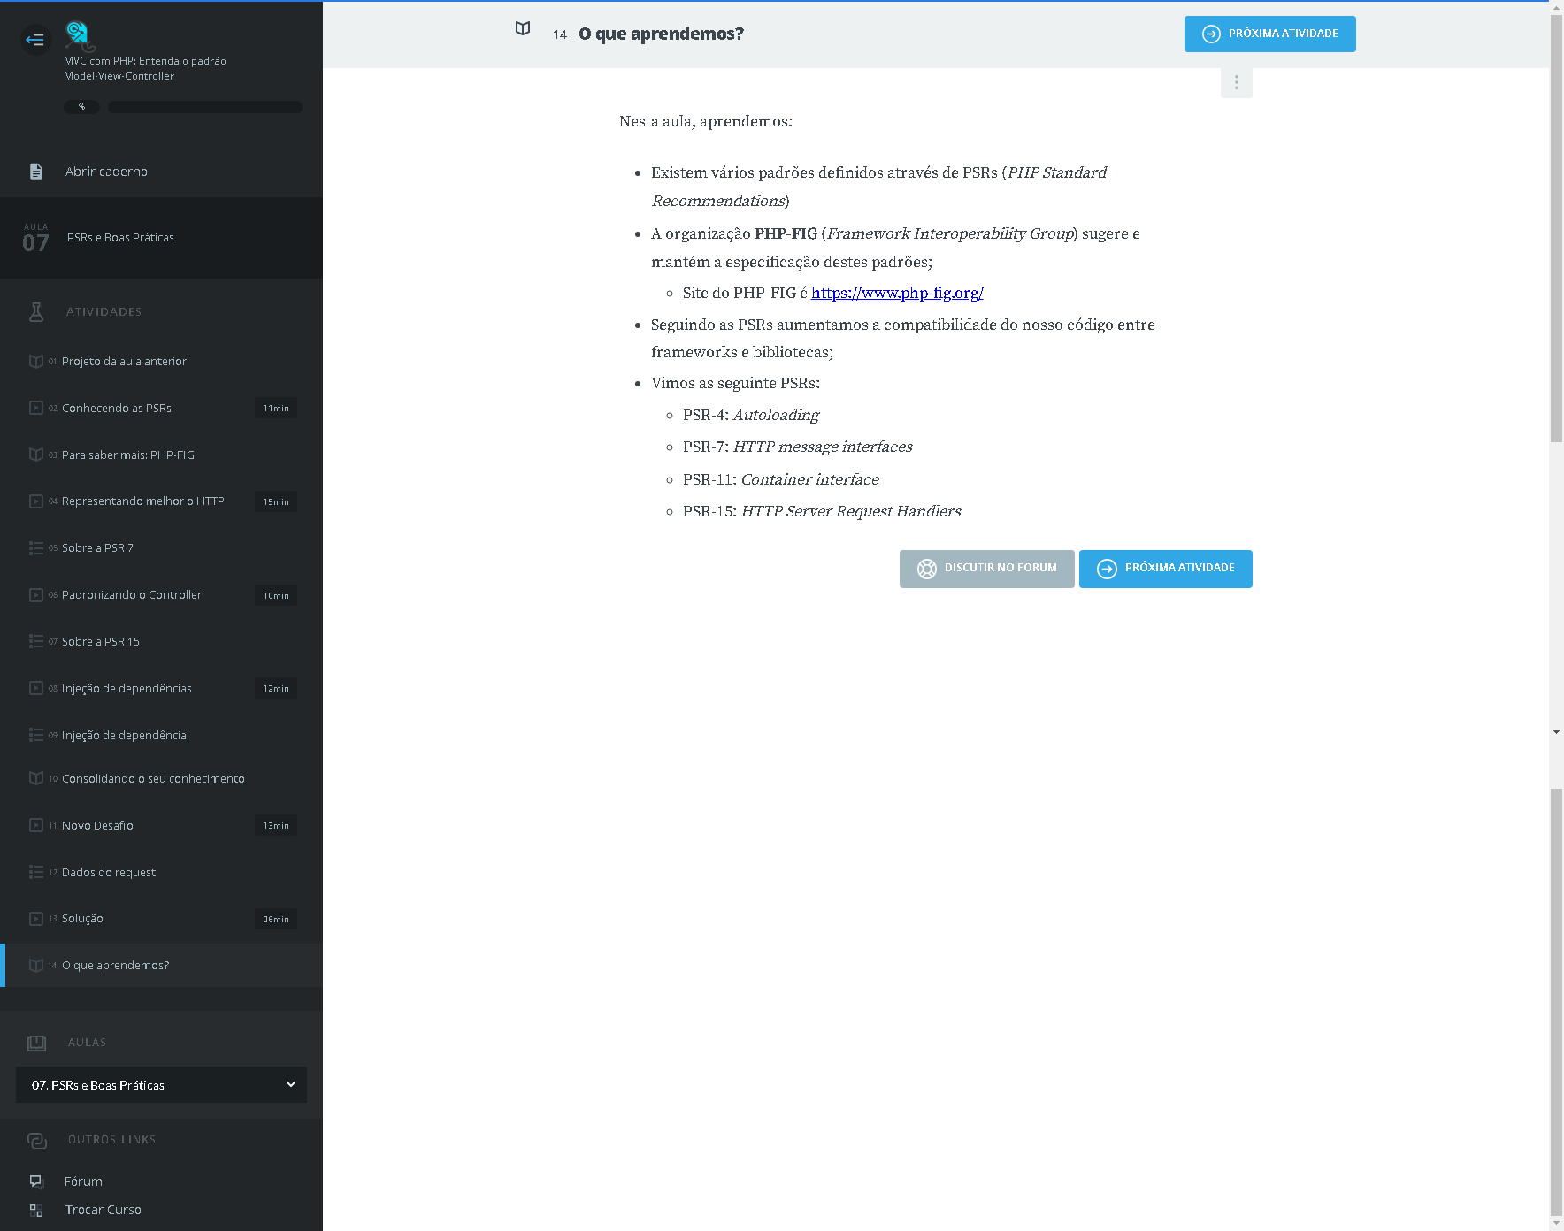Screen dimensions: 1564x1231
Task: Select the Solução activity item
Action: [x=82, y=919]
